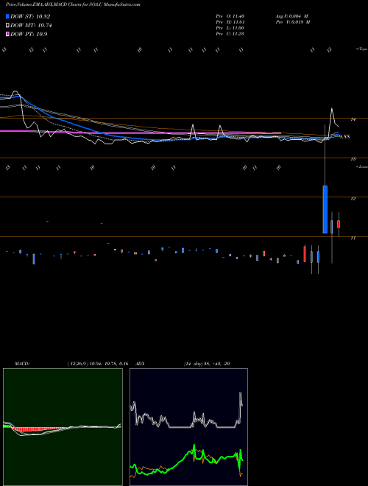This screenshot has width=368, height=486.
Task: Click the ADX chart panel
Action: (188, 427)
